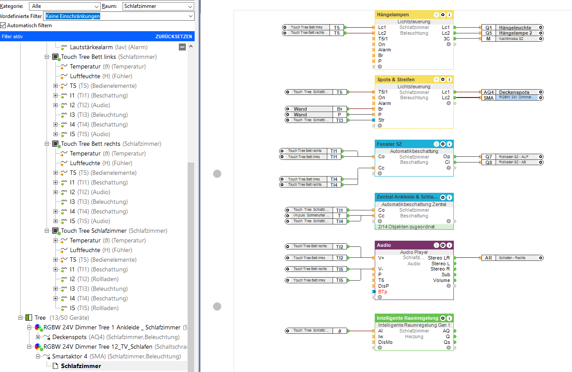
Task: Open settings gear of Spots & Streifen block
Action: click(443, 79)
